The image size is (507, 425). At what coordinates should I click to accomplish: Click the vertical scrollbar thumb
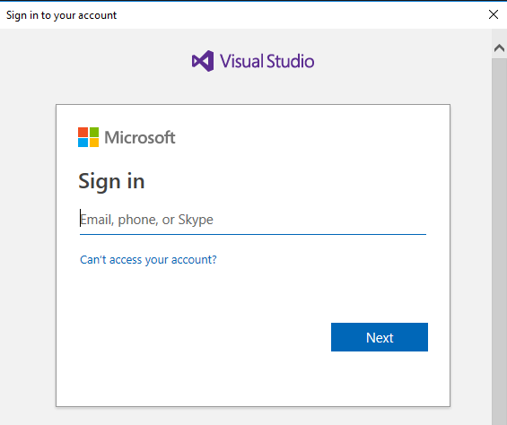point(499,241)
